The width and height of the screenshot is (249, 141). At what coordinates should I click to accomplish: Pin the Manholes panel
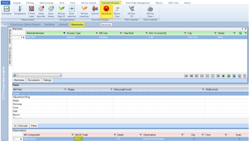242,29
